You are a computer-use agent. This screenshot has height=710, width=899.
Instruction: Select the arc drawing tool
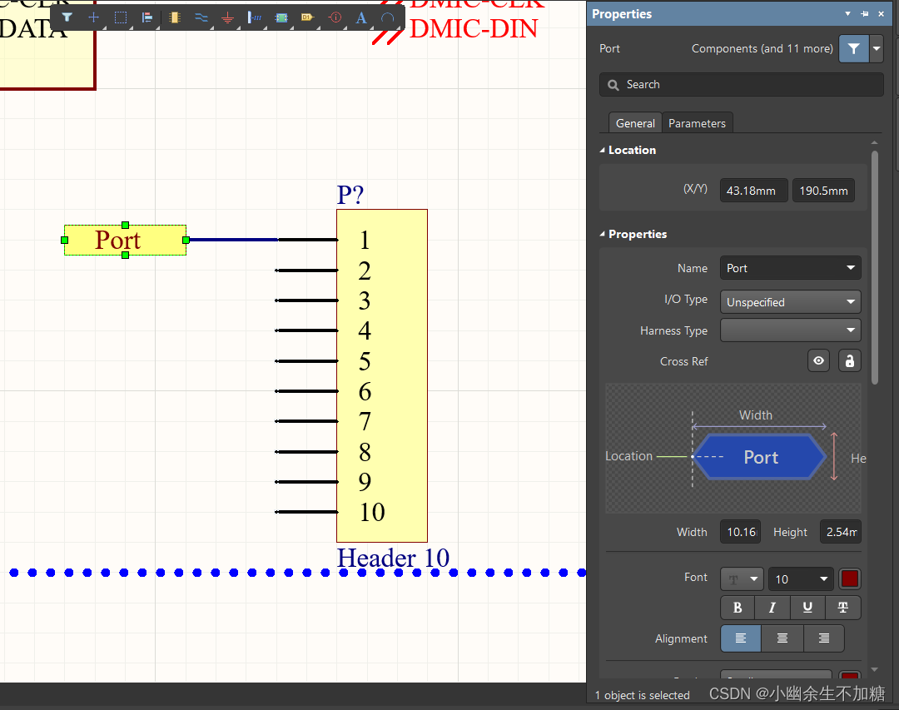[x=388, y=17]
